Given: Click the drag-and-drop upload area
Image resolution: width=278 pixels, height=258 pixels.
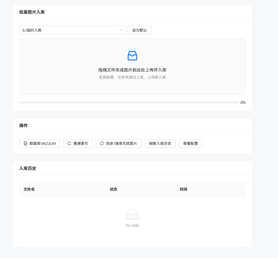Looking at the screenshot, I should point(132,66).
